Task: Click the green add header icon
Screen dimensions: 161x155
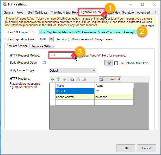Action: 52,79
